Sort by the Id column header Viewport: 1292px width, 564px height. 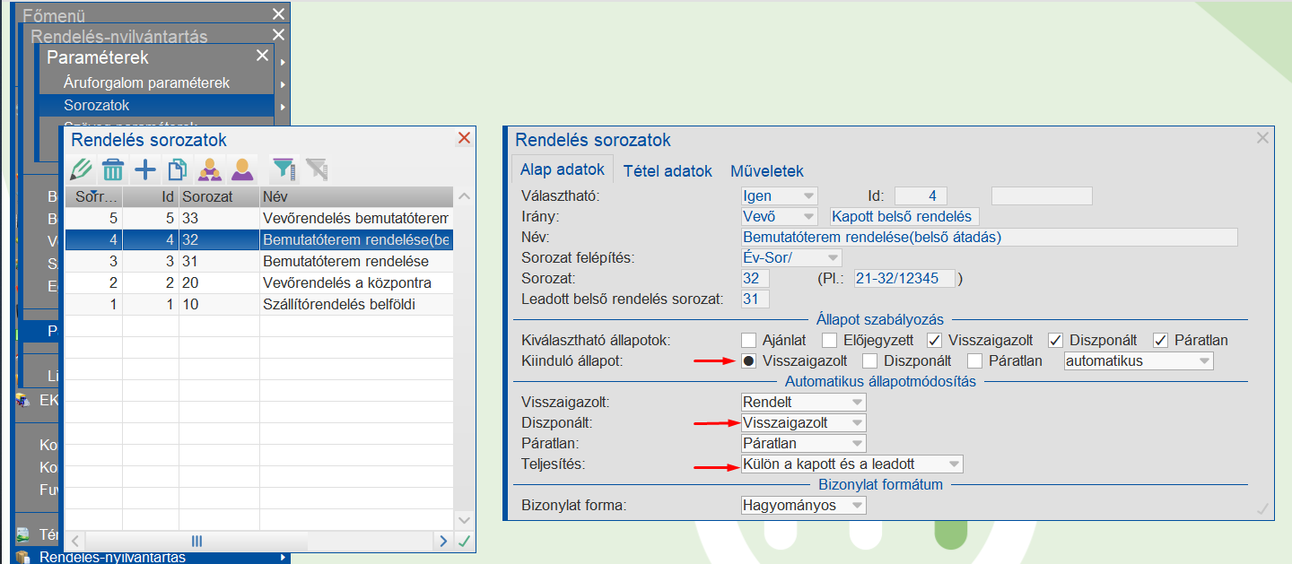click(x=151, y=196)
